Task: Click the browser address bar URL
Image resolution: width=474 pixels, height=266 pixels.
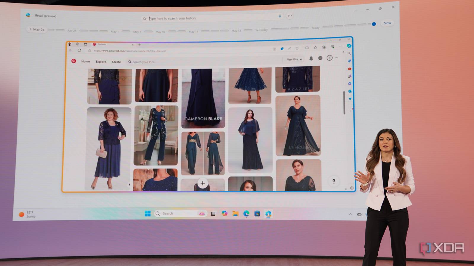Action: tap(130, 51)
